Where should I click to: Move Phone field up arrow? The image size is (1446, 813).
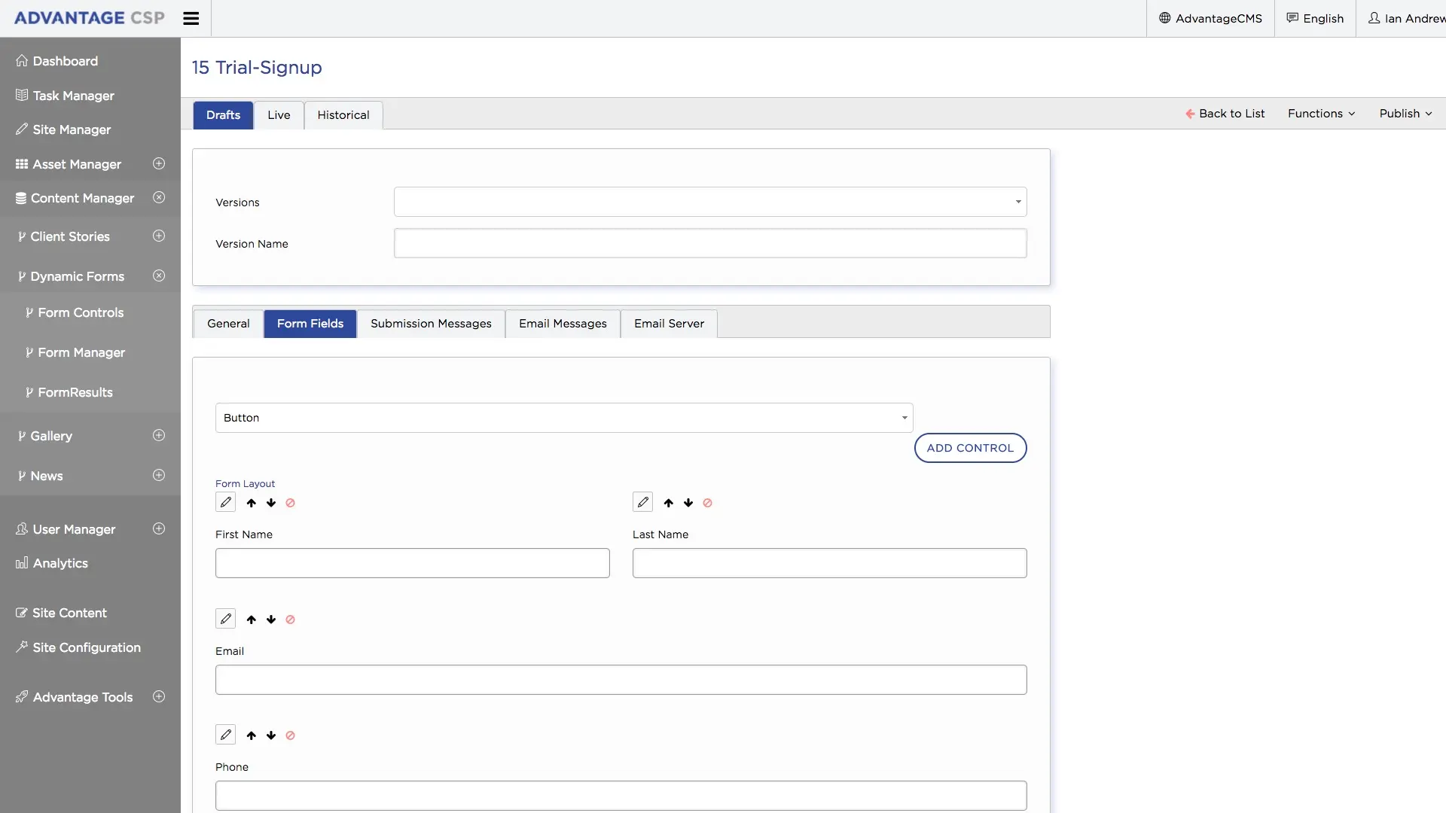point(252,735)
